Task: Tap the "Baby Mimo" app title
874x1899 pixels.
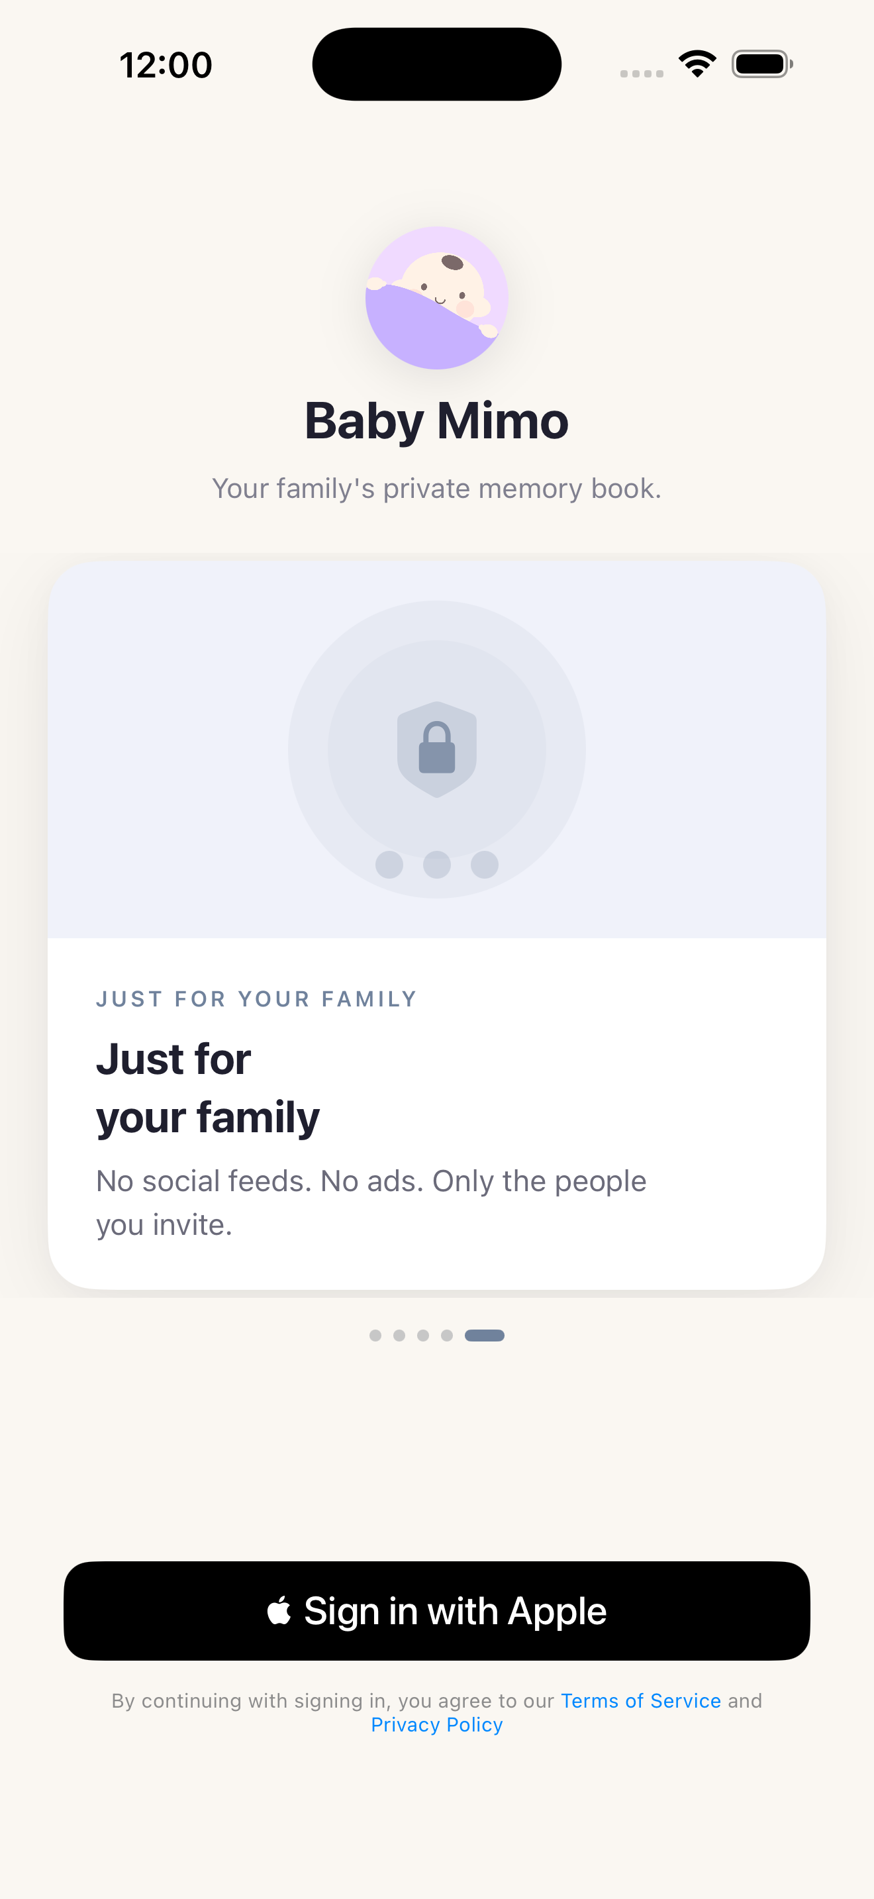Action: coord(437,421)
